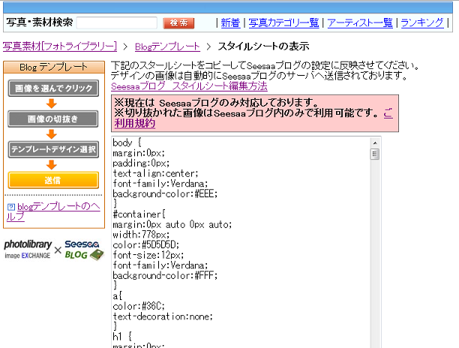The height and width of the screenshot is (348, 459).
Task: Go to 写真素材[フォトライブラリー] breadcrumb link
Action: 60,46
